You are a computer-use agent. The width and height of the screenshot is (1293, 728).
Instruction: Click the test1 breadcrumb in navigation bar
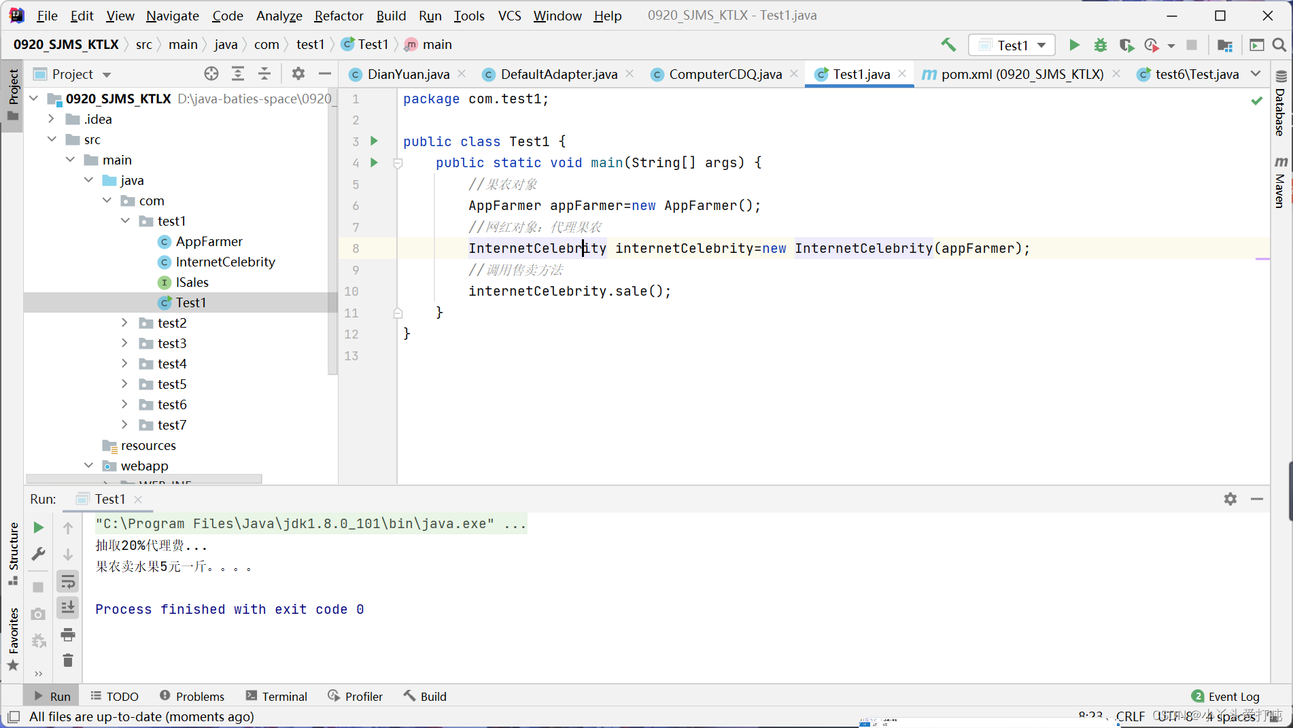click(x=310, y=44)
